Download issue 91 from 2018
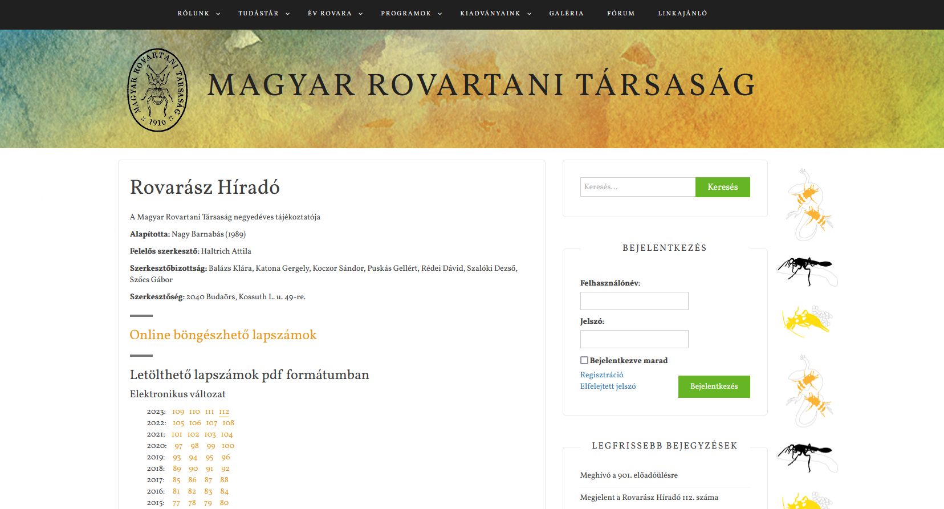This screenshot has height=509, width=944. [209, 469]
